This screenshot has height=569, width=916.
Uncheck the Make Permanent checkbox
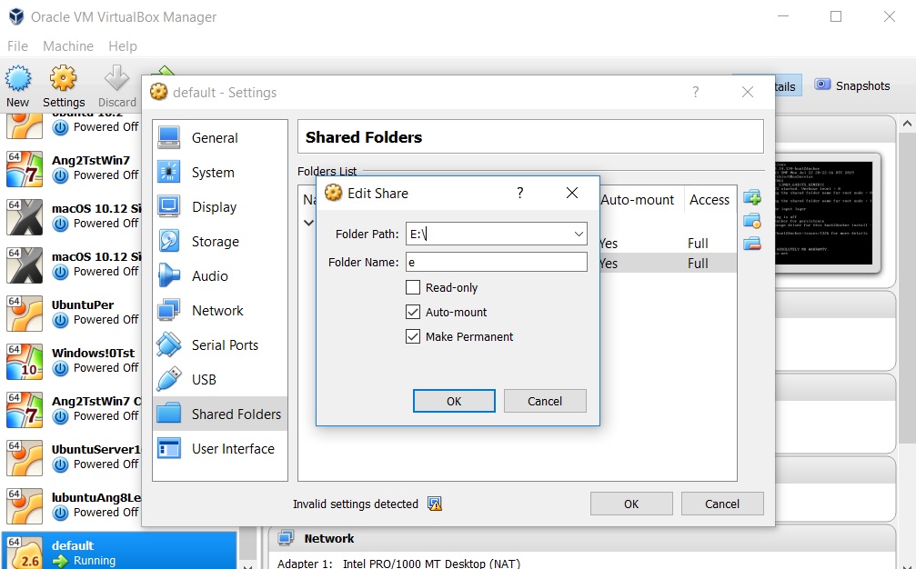coord(413,336)
